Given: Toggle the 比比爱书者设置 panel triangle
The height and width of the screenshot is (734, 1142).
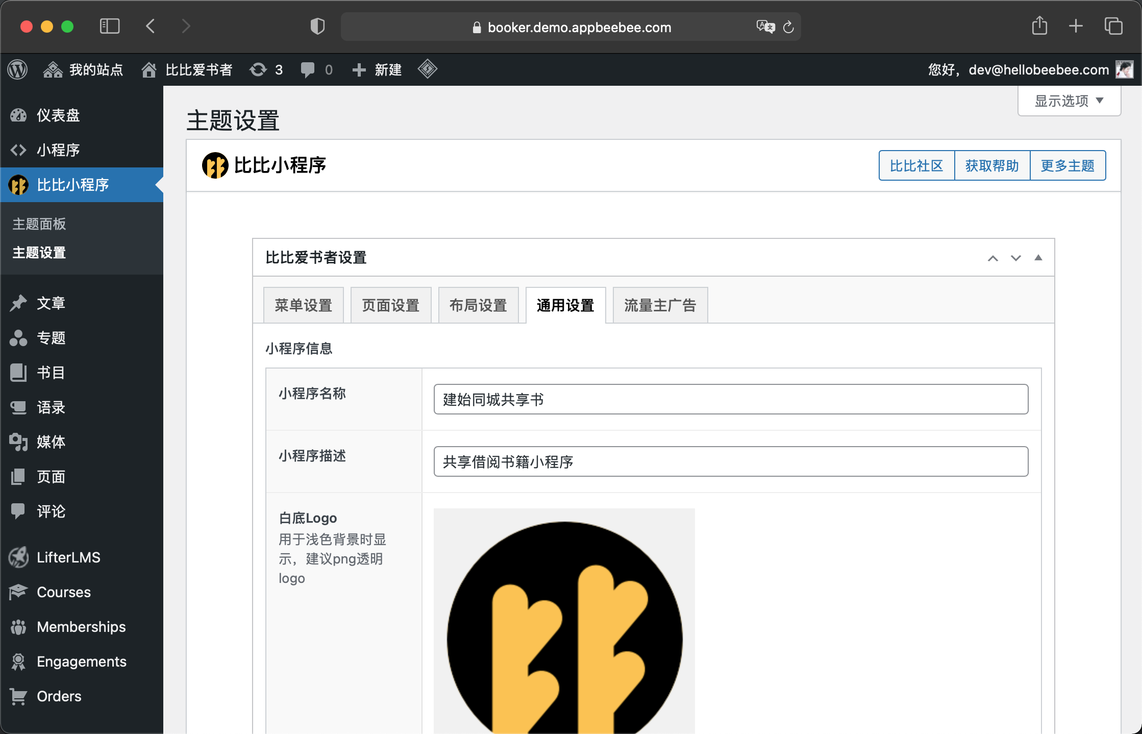Looking at the screenshot, I should pyautogui.click(x=1038, y=258).
